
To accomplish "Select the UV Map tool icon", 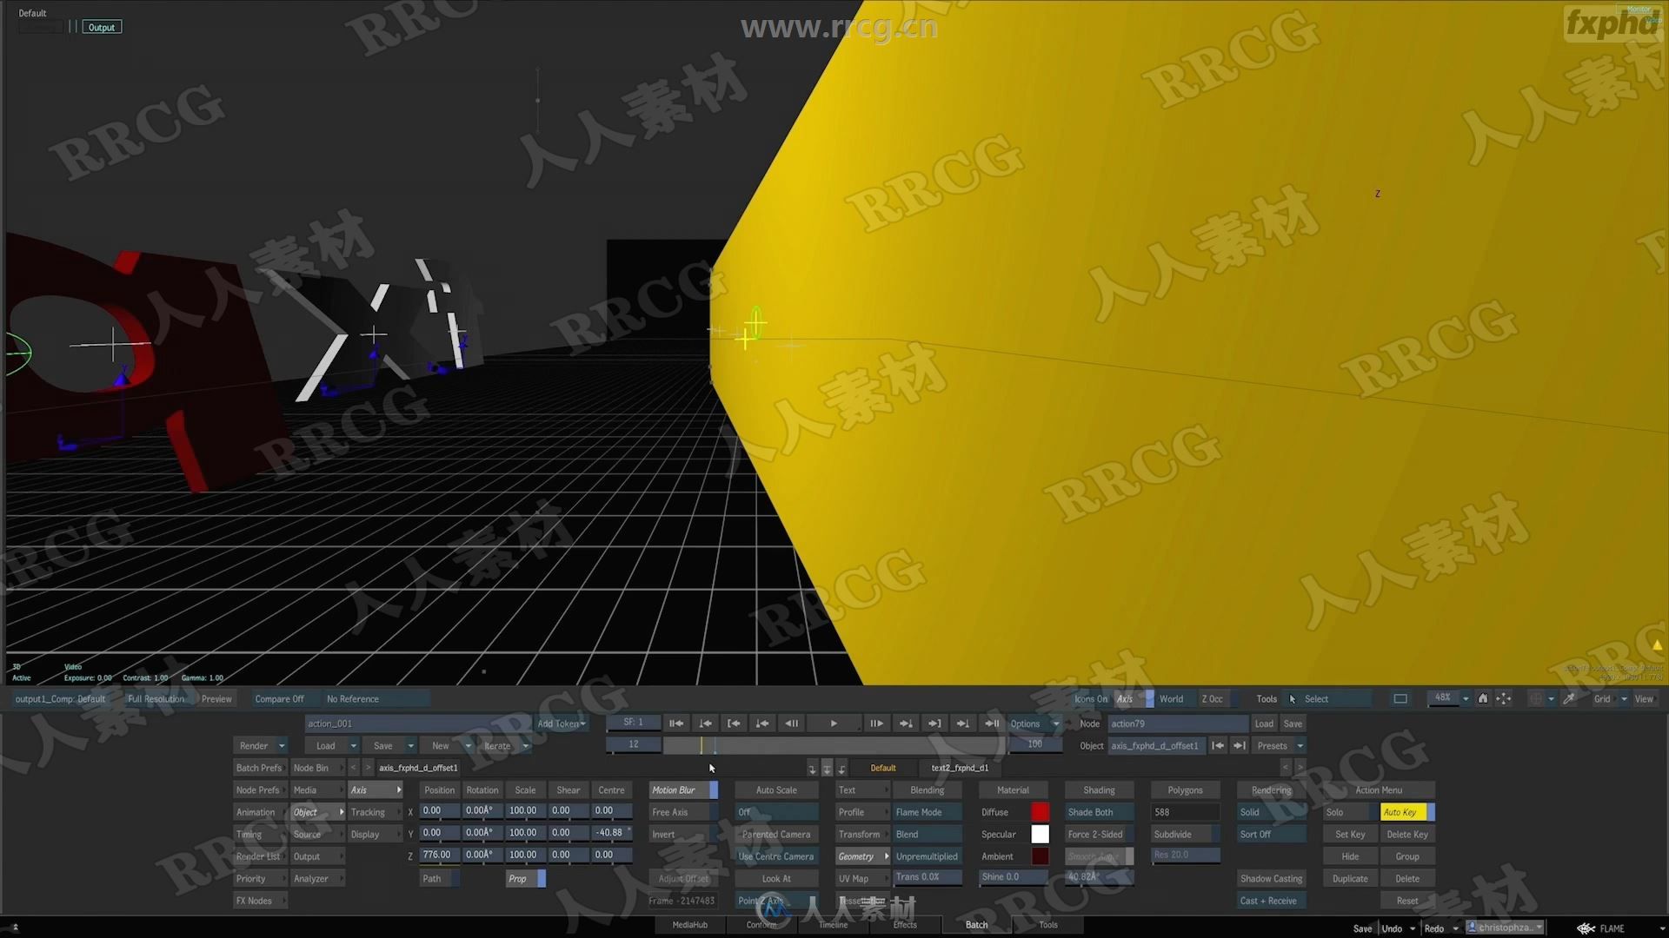I will click(x=853, y=877).
